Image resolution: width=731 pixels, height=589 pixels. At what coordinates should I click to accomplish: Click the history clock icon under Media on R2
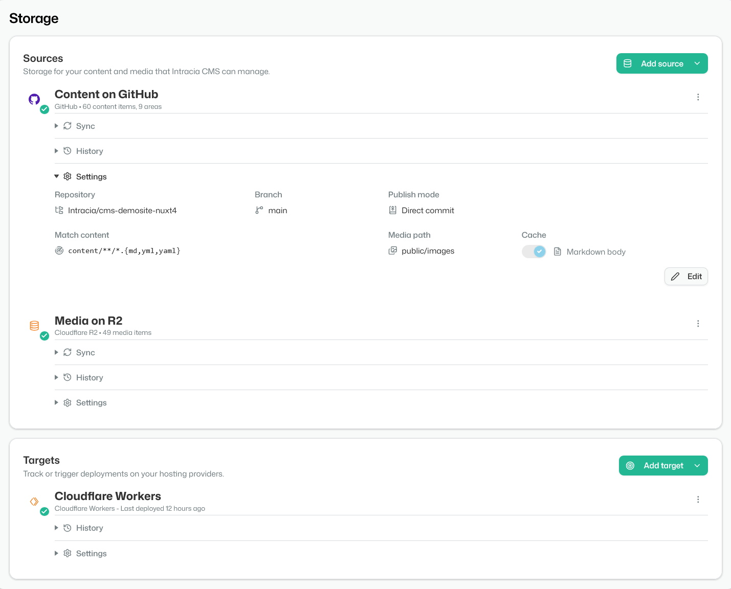[68, 377]
